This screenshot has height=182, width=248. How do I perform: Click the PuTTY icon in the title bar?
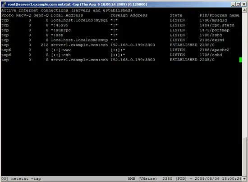[4, 4]
